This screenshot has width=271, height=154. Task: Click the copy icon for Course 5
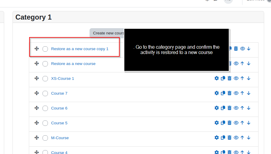tap(223, 123)
